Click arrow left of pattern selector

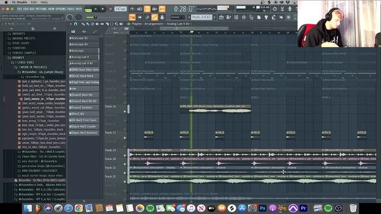pos(189,17)
